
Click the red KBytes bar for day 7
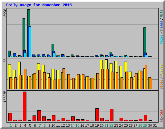[39, 116]
